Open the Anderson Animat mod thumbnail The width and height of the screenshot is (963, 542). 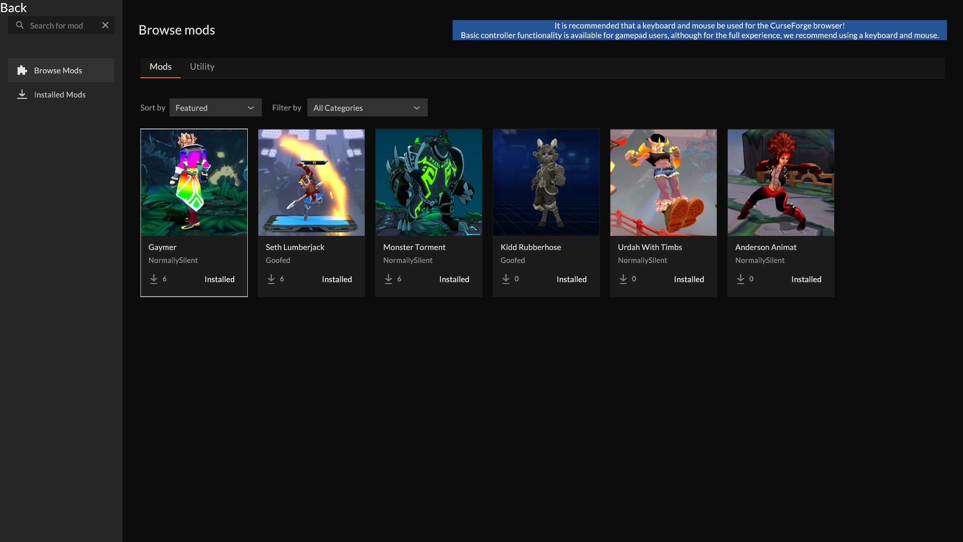[781, 183]
